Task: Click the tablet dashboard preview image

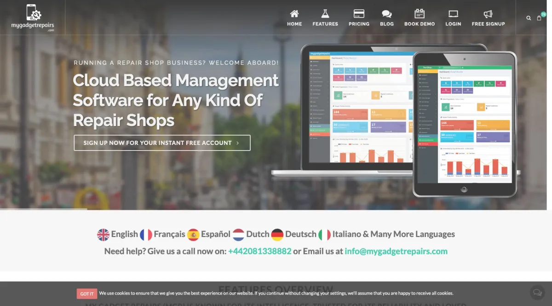Action: pos(465,124)
